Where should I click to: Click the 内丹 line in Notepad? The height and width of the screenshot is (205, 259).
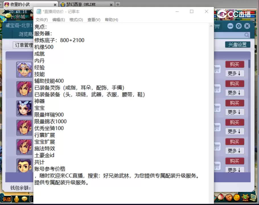click(40, 60)
